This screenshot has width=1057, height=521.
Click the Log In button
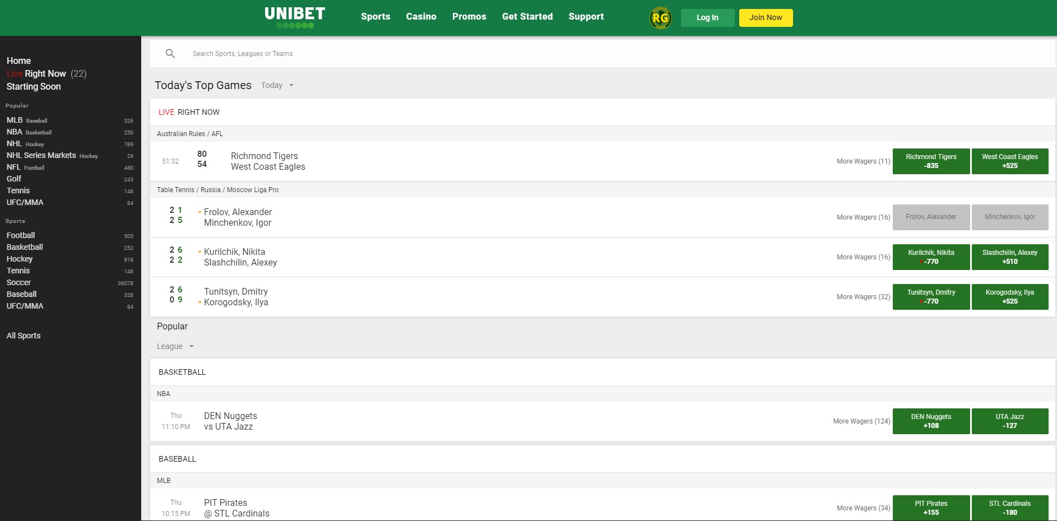pos(707,18)
